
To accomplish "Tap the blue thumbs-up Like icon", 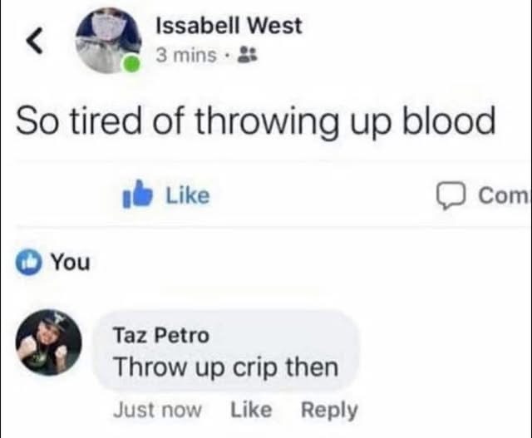I will pyautogui.click(x=136, y=194).
